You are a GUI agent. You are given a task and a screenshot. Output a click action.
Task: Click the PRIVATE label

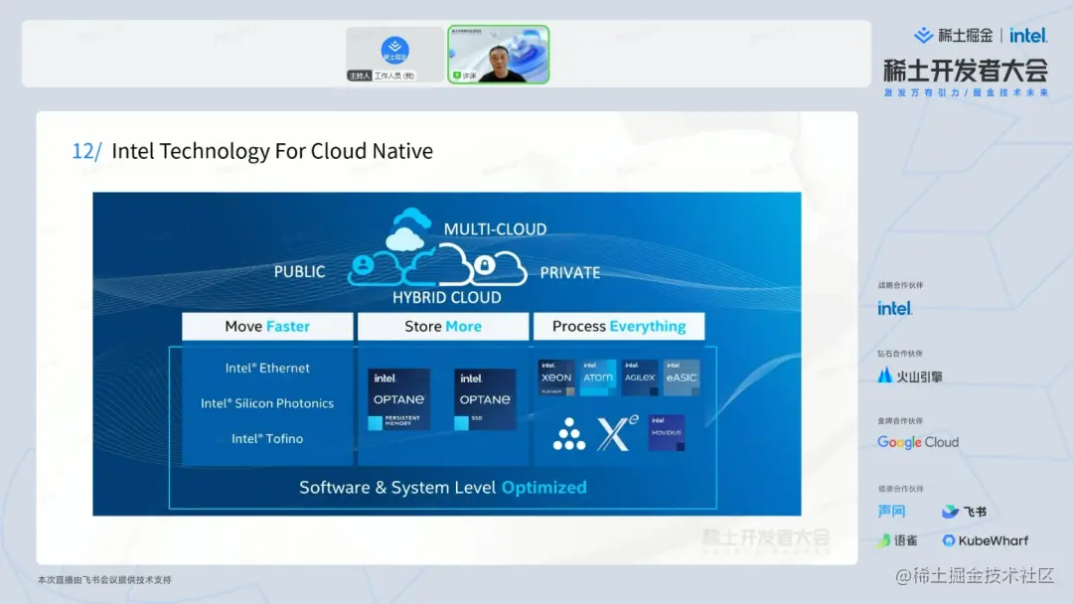[x=570, y=273]
